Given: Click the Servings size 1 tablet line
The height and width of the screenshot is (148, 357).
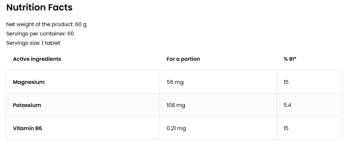Looking at the screenshot, I should (33, 43).
